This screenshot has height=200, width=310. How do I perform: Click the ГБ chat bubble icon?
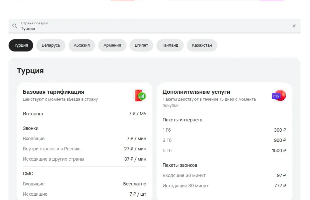pos(279,96)
